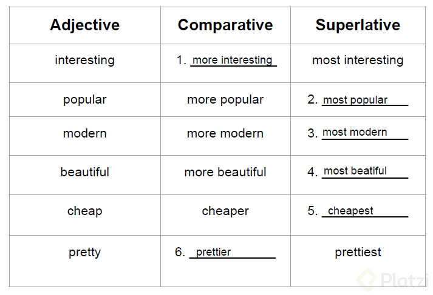
Task: Select the 'more interesting' answer blank
Action: [233, 60]
